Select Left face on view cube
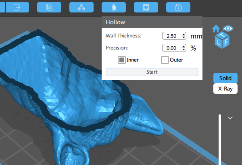Screen dimensions: 242x165 [x=218, y=42]
